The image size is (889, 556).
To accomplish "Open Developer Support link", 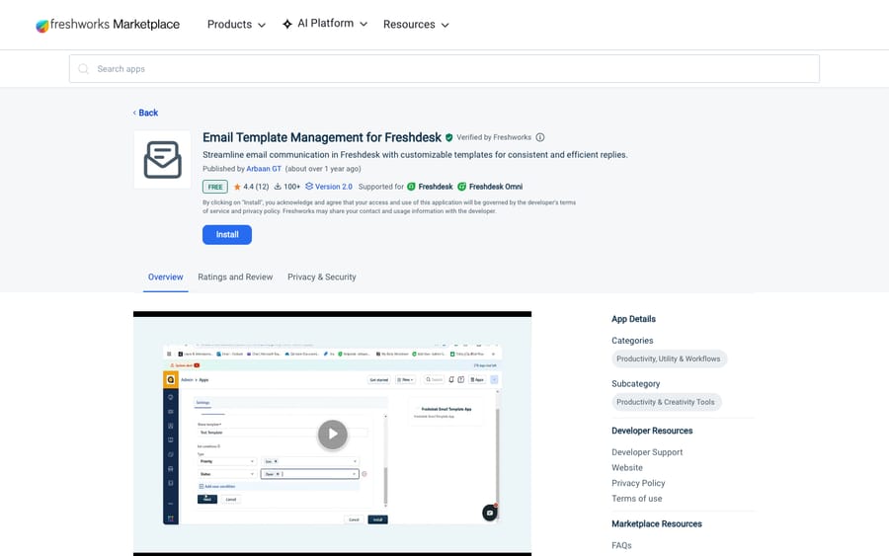I will [647, 452].
